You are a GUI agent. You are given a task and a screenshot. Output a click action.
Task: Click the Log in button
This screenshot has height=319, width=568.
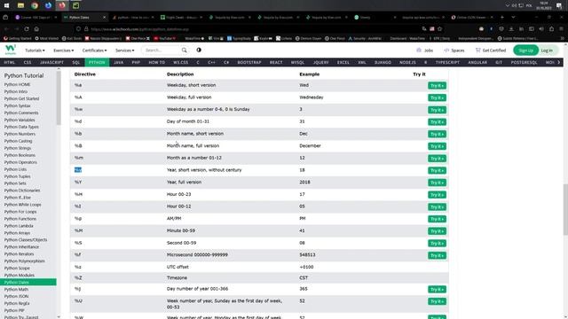547,51
